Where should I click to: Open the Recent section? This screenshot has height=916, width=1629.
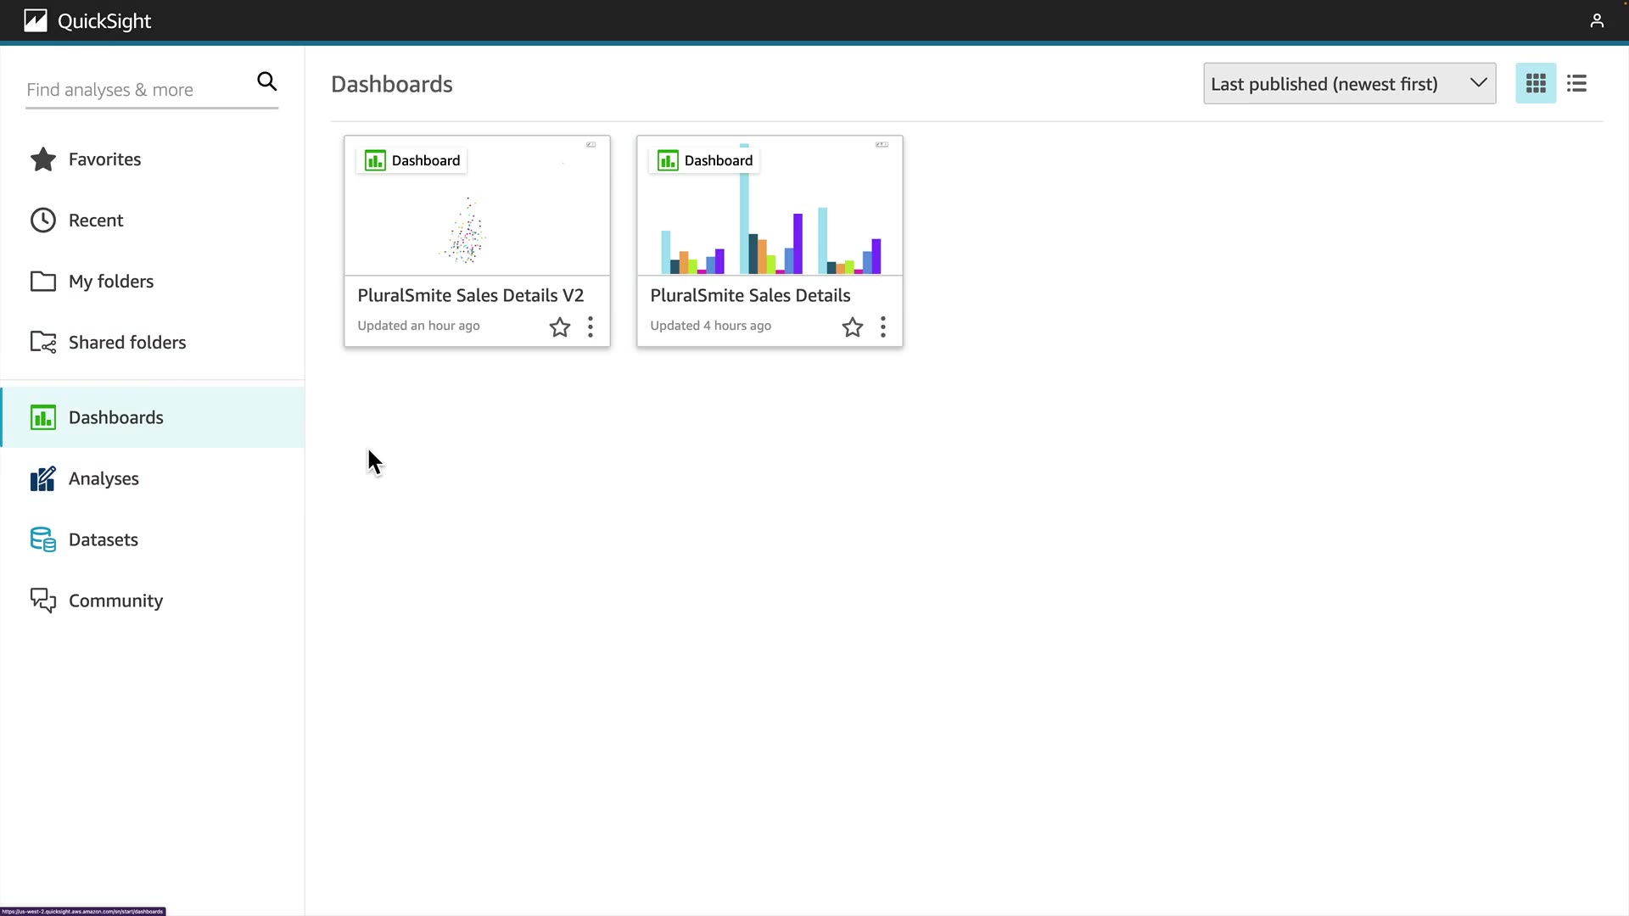95,221
